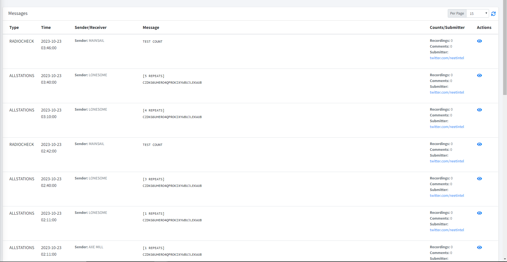
Task: Open twitter.com/neetintel link in the 03:10:00 row
Action: (447, 127)
